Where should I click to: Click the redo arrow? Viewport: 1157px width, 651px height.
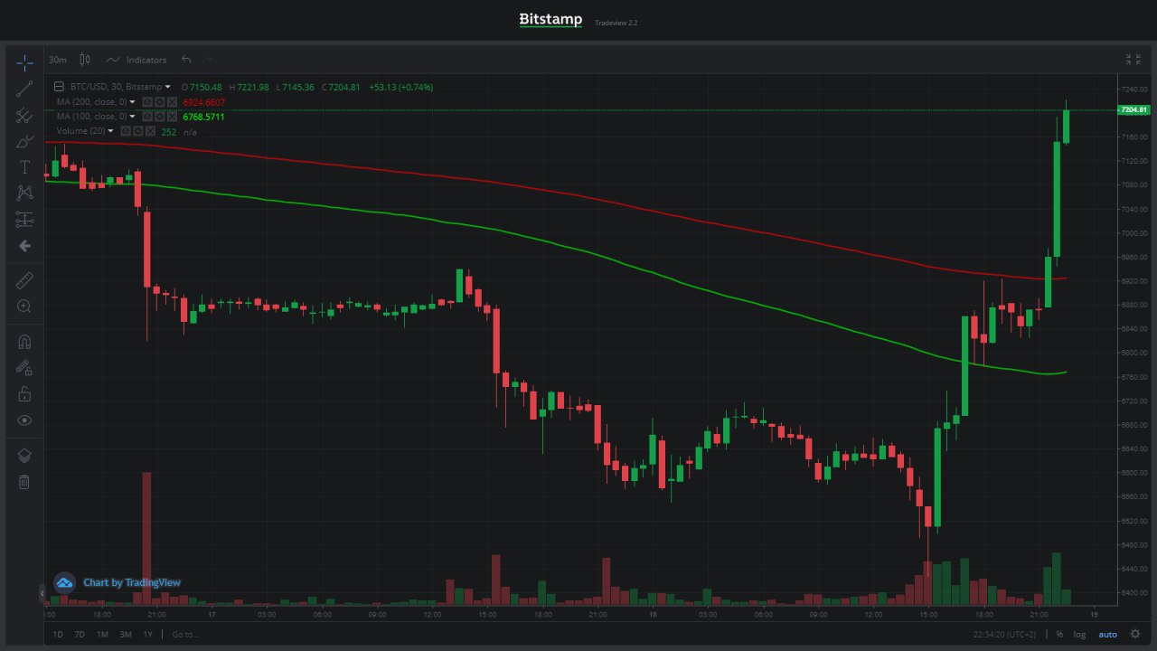point(208,60)
